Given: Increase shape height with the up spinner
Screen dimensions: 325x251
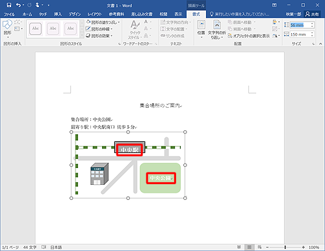Looking at the screenshot, I should coord(312,23).
